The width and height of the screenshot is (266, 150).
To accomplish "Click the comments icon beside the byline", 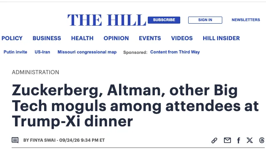I will (15, 140).
